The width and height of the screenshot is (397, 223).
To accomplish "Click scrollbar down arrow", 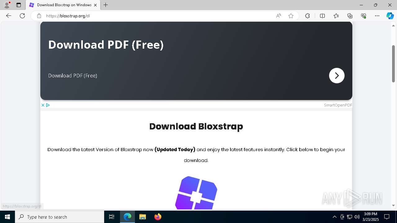I will tap(394, 205).
